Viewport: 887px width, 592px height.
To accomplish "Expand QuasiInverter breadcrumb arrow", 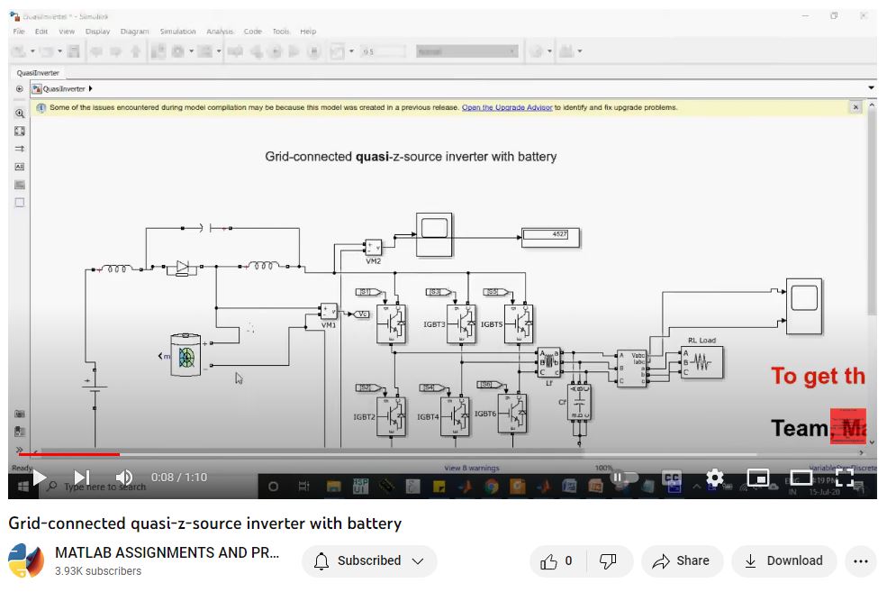I will click(91, 89).
